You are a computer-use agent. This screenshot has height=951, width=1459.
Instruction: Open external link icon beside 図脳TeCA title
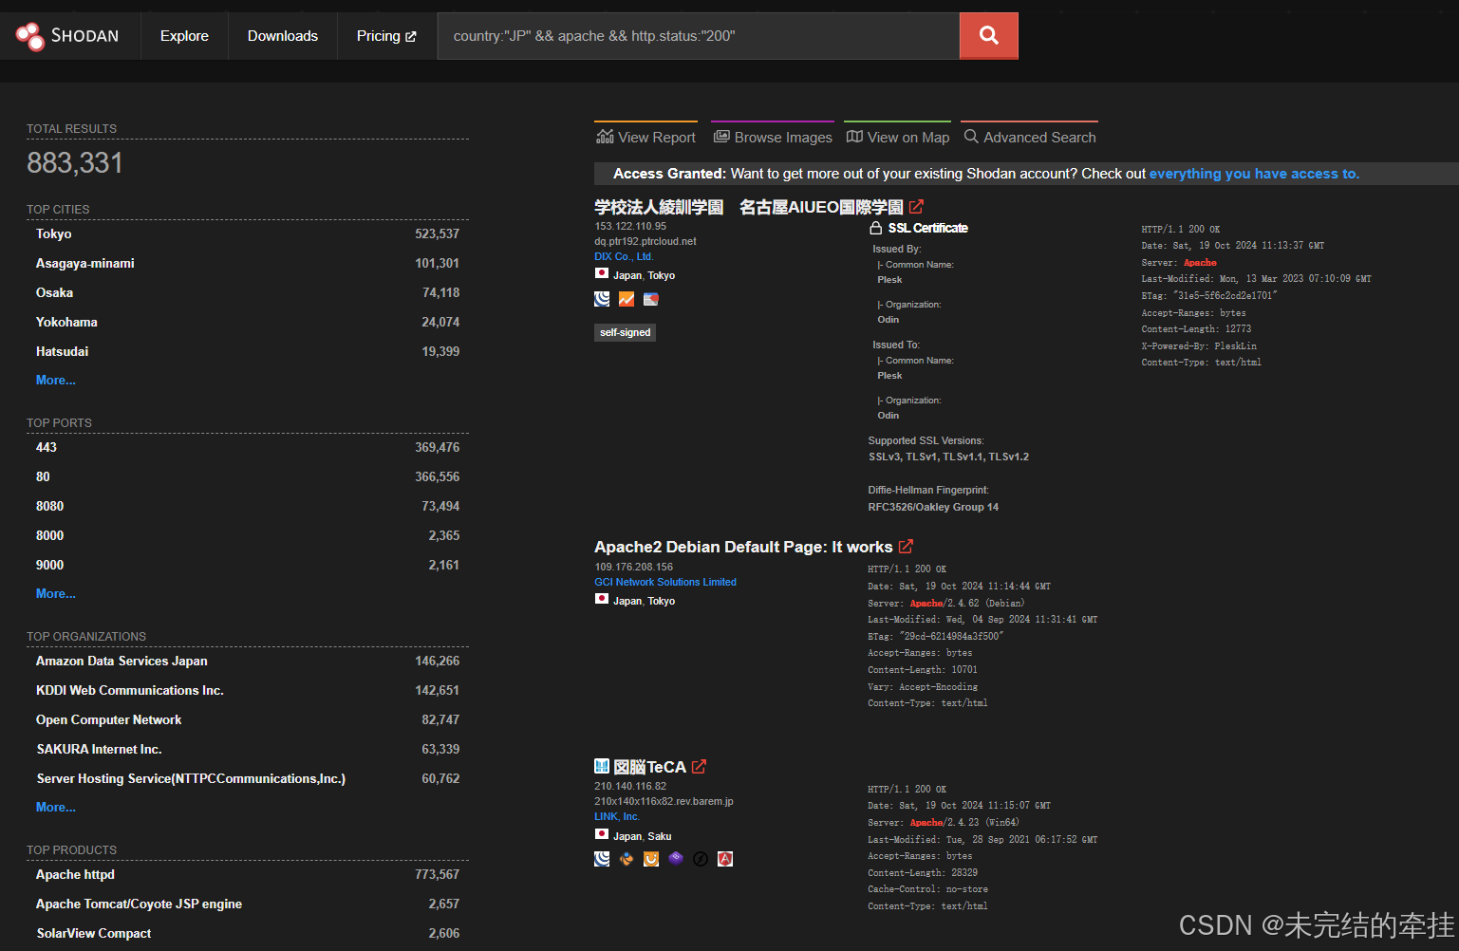pyautogui.click(x=699, y=767)
